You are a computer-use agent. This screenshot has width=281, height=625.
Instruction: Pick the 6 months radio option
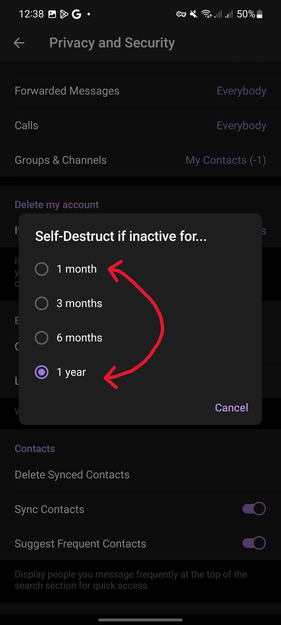click(x=42, y=338)
